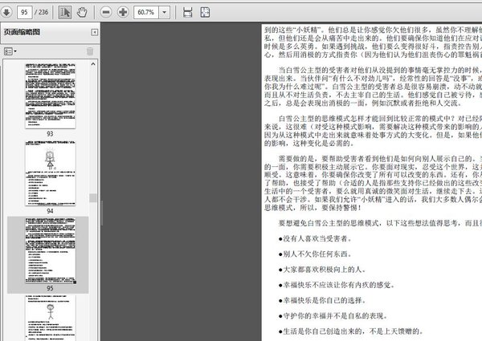Click the page number field showing 95

click(24, 12)
